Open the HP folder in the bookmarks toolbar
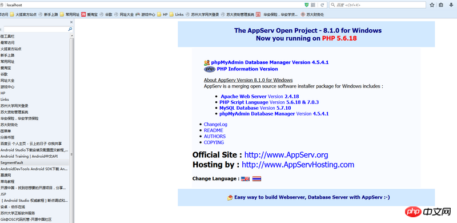This screenshot has height=223, width=457. [x=163, y=14]
